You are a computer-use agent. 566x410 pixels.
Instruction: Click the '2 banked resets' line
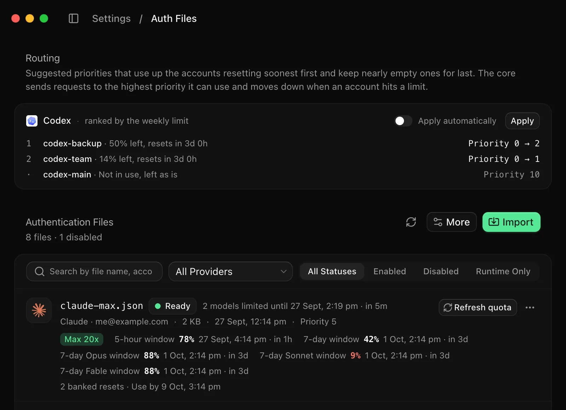pyautogui.click(x=140, y=387)
